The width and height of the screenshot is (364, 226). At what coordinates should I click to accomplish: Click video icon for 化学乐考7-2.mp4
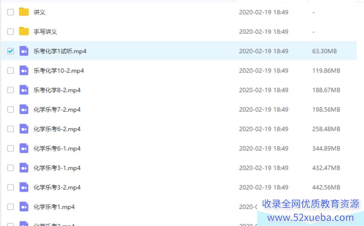pyautogui.click(x=24, y=109)
